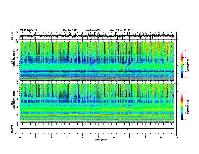
Task: Click the ch.3 flat black voltage trace
Action: click(x=97, y=129)
